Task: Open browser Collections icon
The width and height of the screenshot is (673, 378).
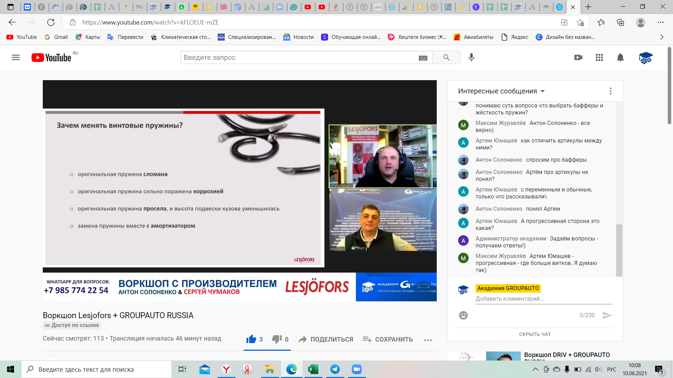Action: coord(620,22)
